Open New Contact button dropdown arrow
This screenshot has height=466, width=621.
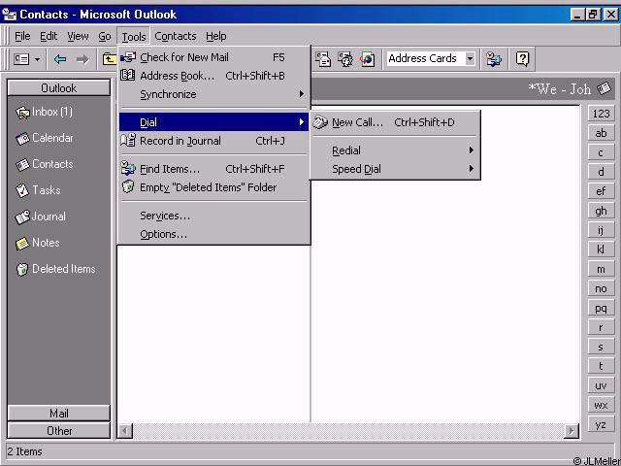pos(37,59)
